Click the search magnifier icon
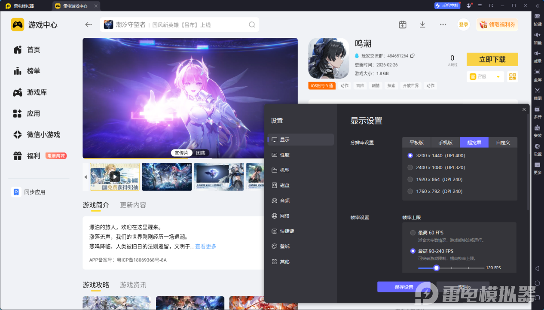This screenshot has height=310, width=544. click(x=252, y=24)
